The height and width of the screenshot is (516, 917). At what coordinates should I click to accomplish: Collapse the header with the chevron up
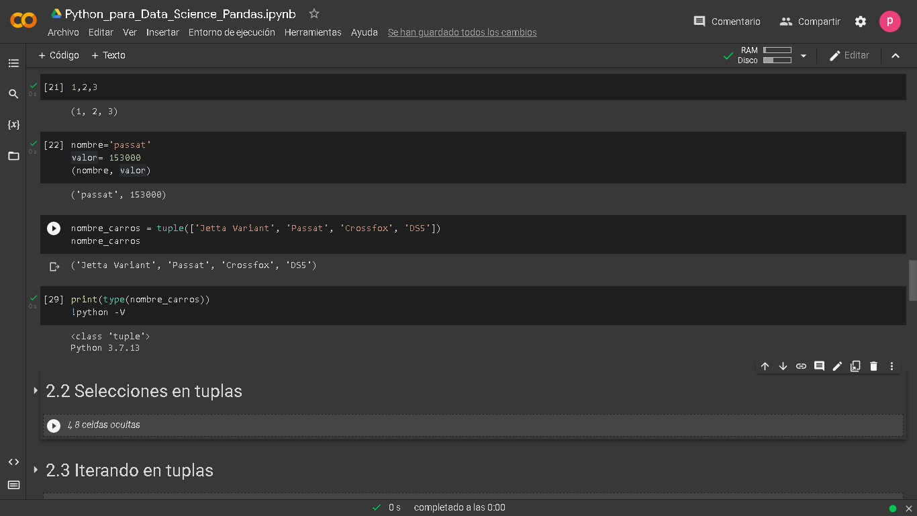pos(896,56)
